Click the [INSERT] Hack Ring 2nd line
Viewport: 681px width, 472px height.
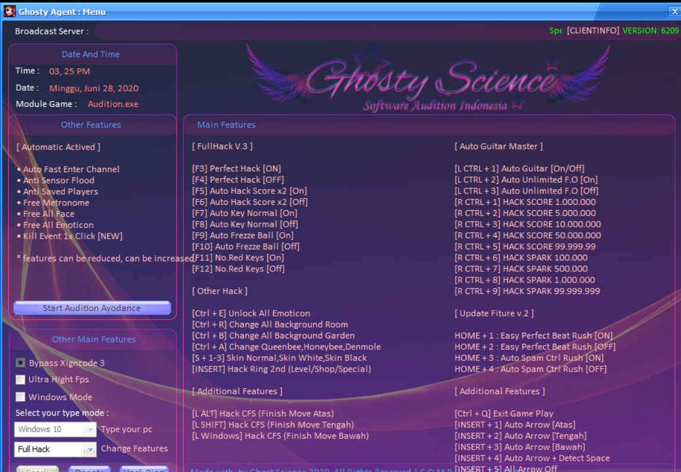coord(281,369)
